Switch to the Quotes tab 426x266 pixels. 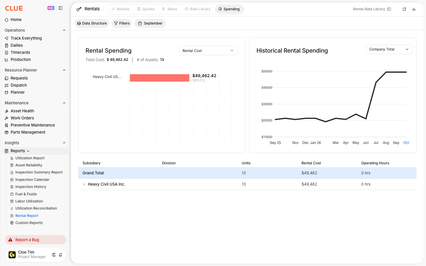[146, 9]
